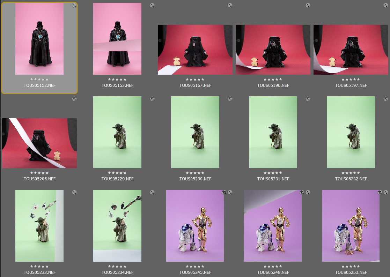Click the crop badge on TOUS05253.NEF

point(380,192)
